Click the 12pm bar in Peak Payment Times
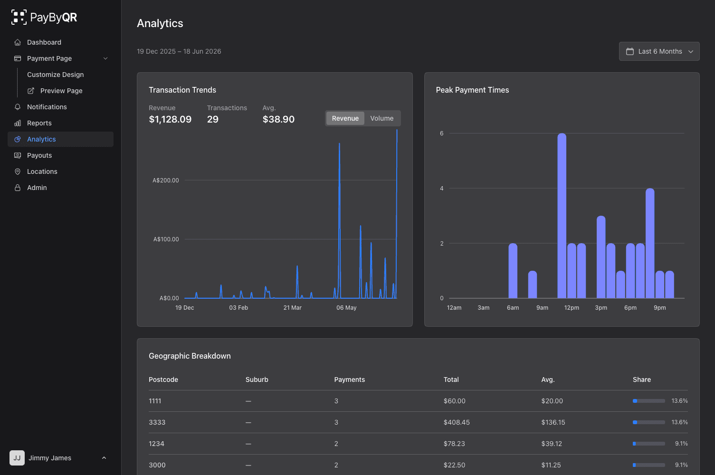 pyautogui.click(x=572, y=271)
